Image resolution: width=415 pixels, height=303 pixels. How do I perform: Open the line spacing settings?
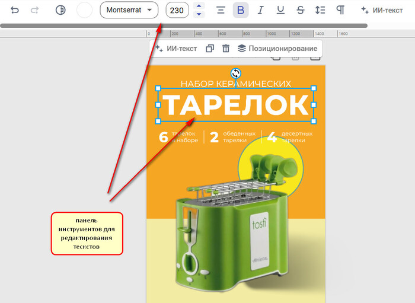(x=320, y=10)
